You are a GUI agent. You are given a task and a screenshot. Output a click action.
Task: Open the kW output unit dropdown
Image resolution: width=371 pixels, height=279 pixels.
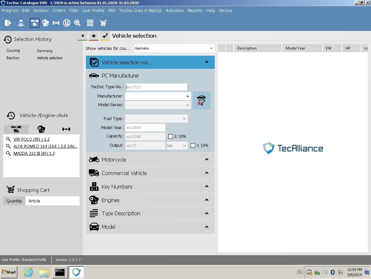click(177, 146)
